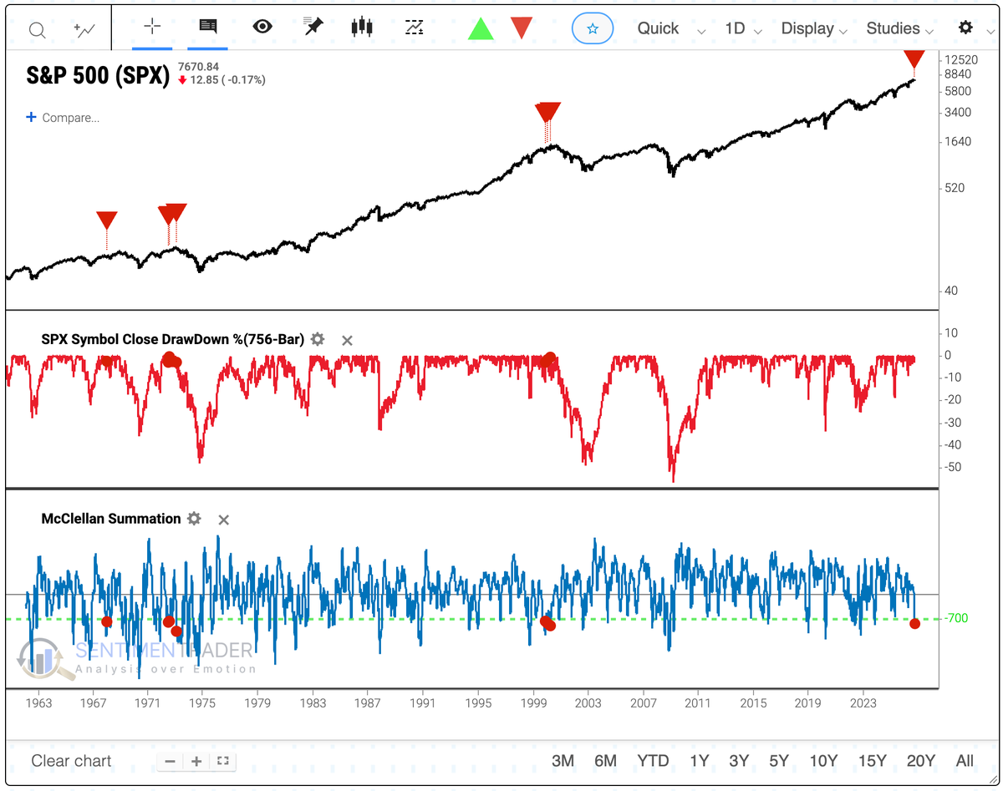
Task: Click the Clear chart button
Action: [71, 761]
